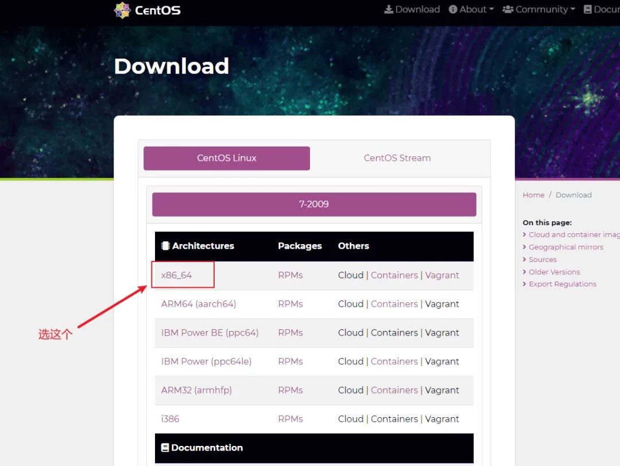
Task: Select the 7-2009 version button
Action: (x=314, y=205)
